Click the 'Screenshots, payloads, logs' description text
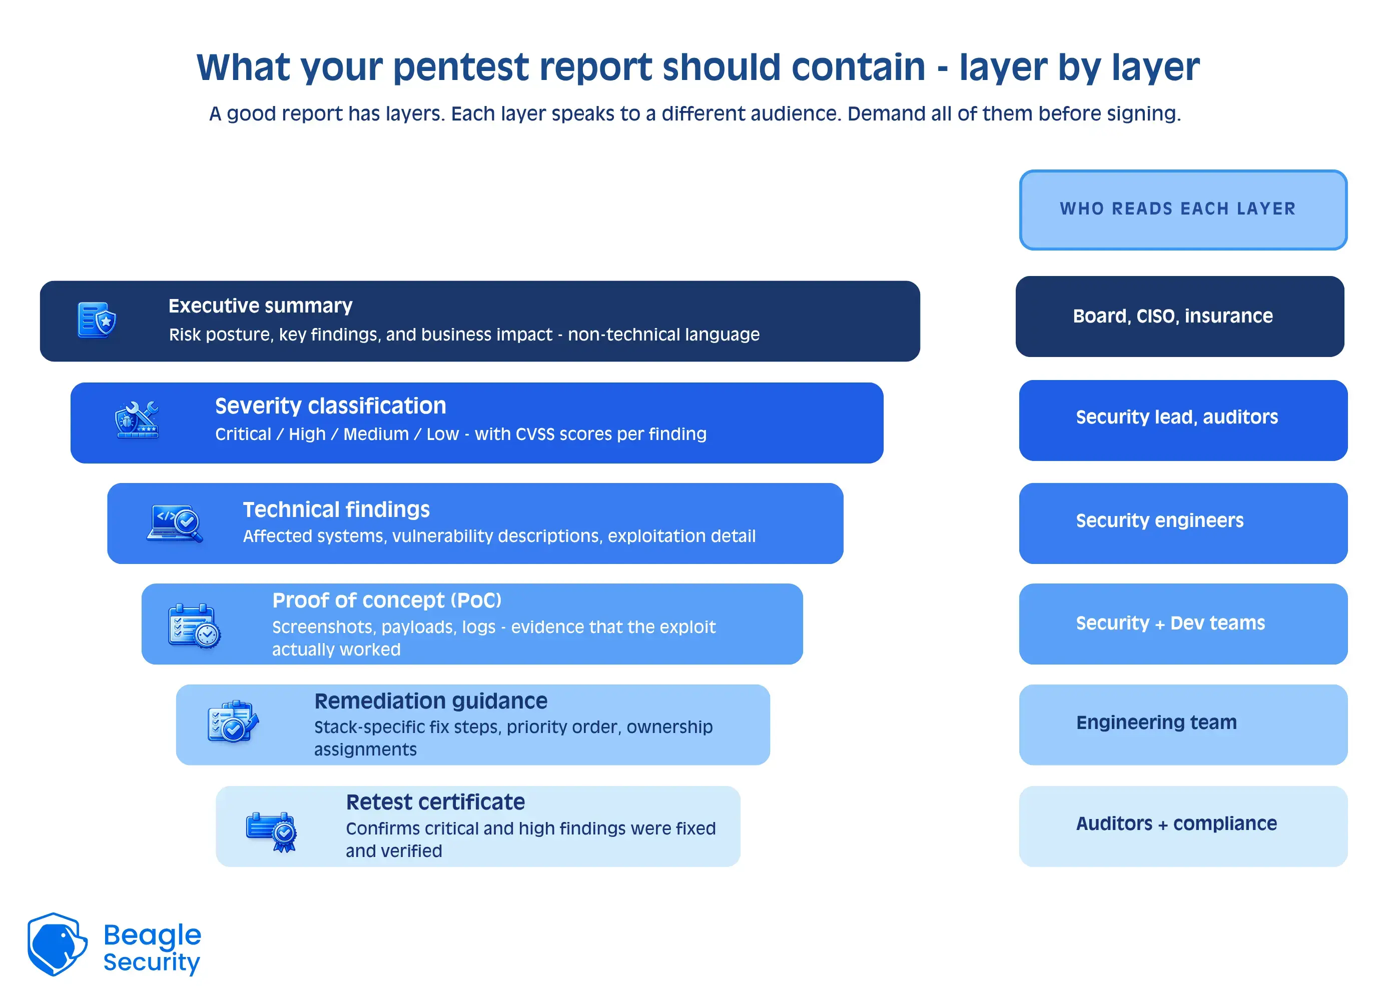 pyautogui.click(x=494, y=638)
